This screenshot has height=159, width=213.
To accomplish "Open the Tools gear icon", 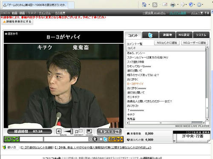I will click(199, 5).
